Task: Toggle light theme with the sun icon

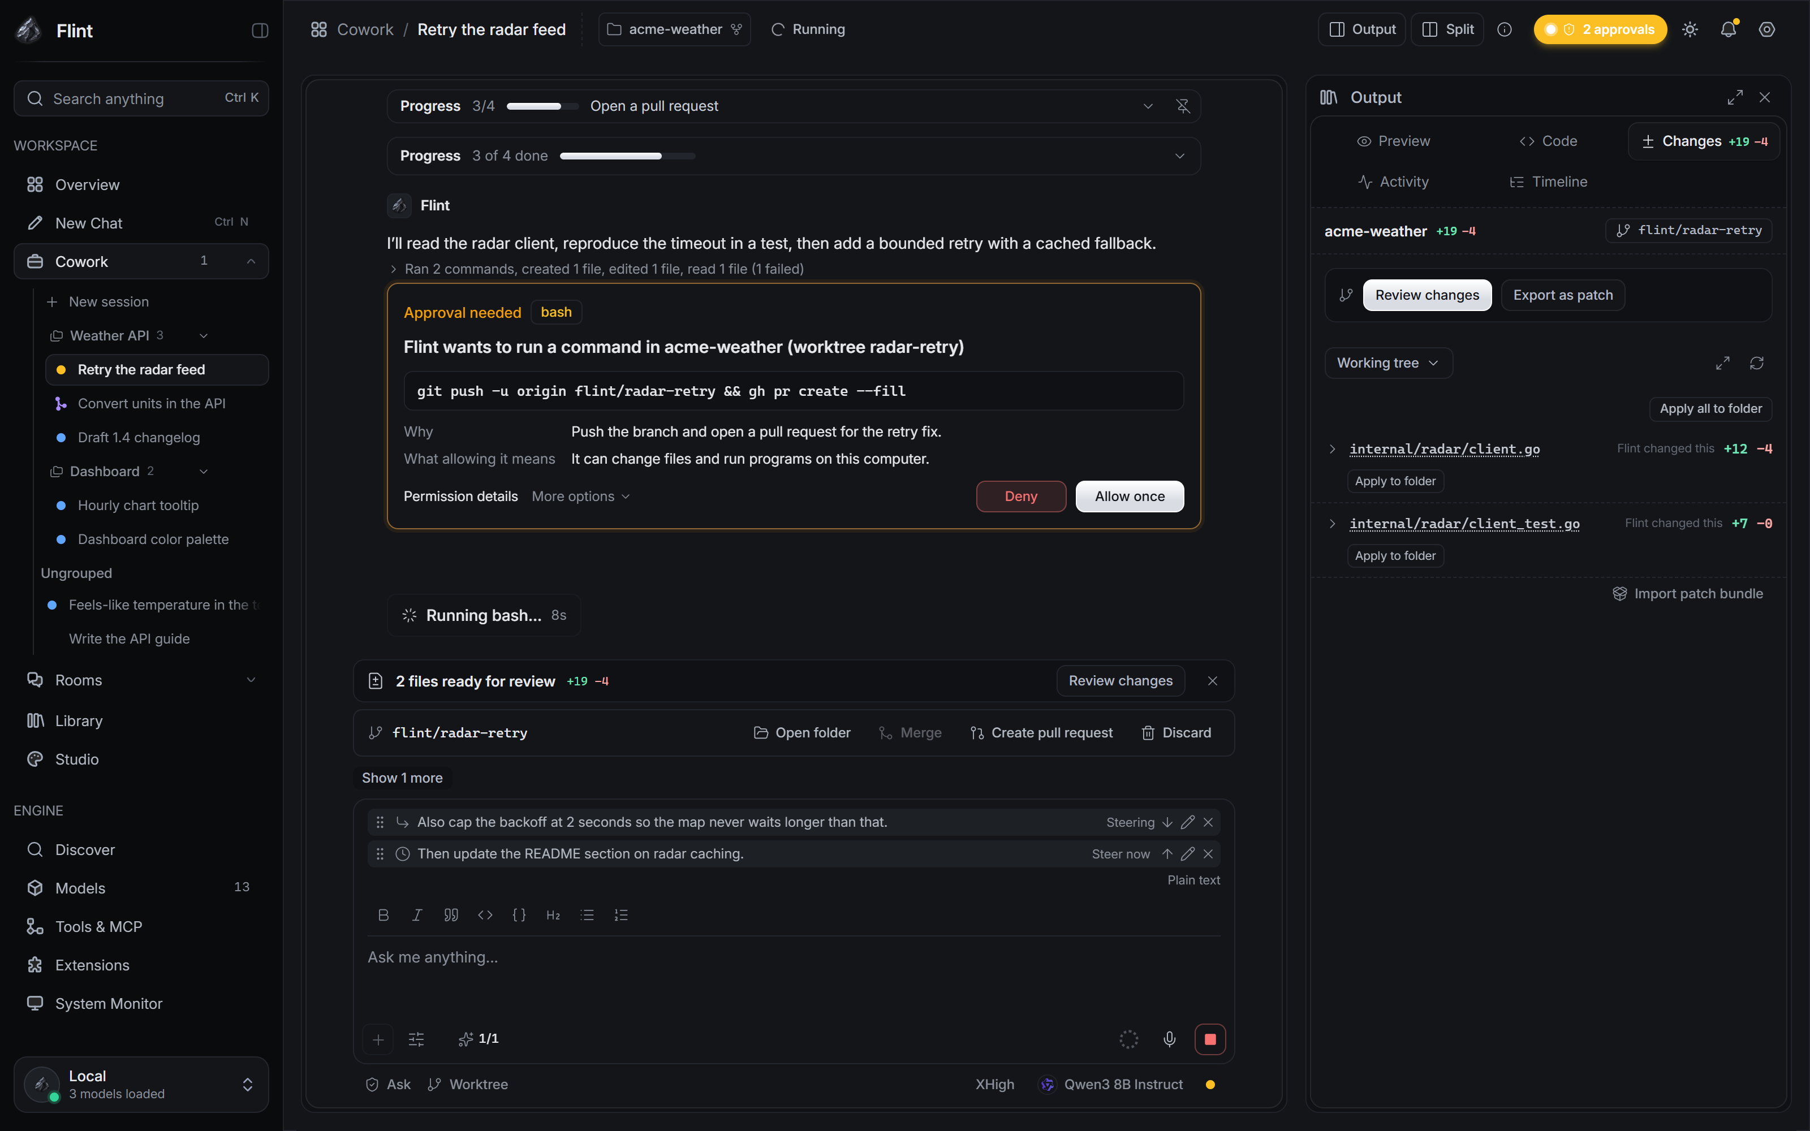Action: [1690, 30]
